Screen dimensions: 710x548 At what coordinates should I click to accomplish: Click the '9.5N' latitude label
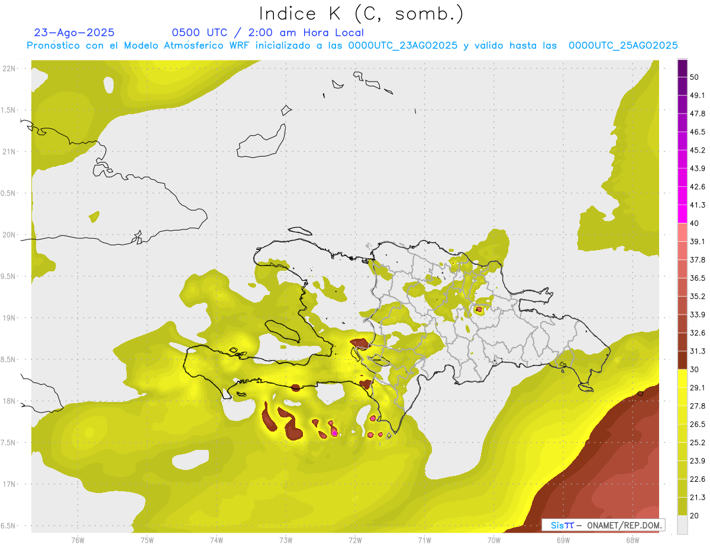coord(9,276)
